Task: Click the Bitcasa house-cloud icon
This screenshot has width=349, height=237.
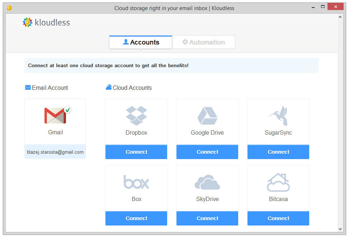Action: (x=278, y=182)
